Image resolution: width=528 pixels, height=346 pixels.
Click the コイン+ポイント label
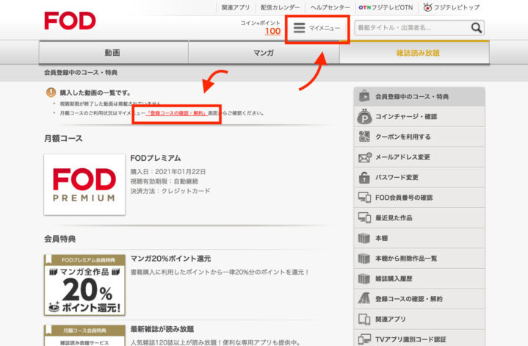[x=260, y=23]
